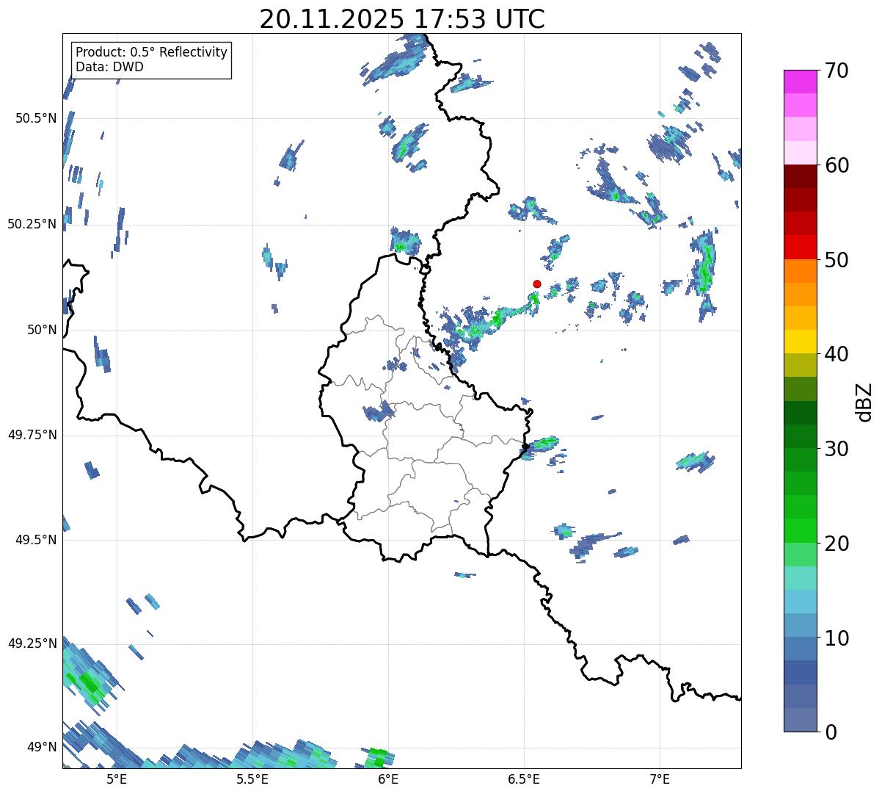This screenshot has height=794, width=882.
Task: Click the 'dBZ' colorbar axis label
Action: pyautogui.click(x=864, y=402)
